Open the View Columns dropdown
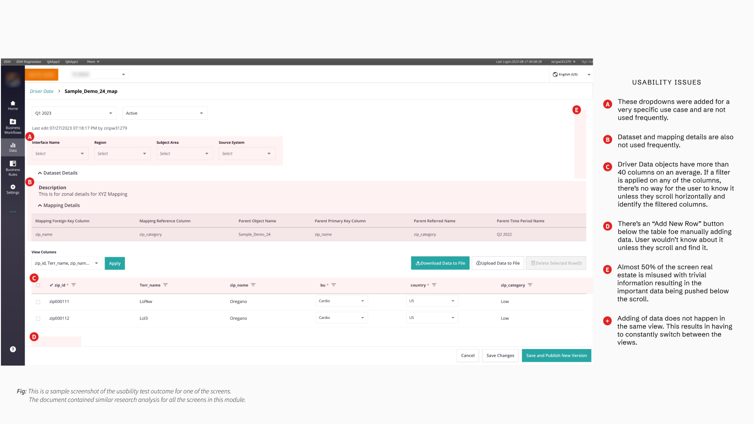Image resolution: width=754 pixels, height=424 pixels. tap(67, 263)
